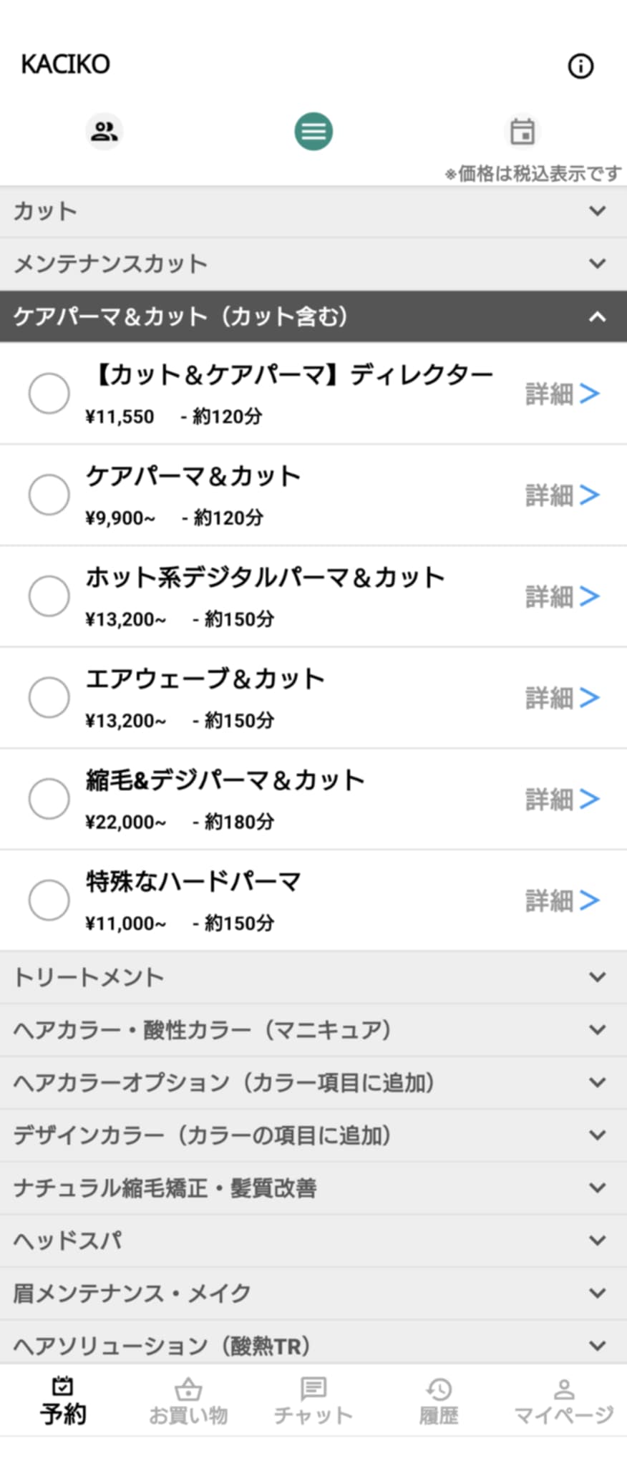The height and width of the screenshot is (1466, 627).
Task: View 詳細 for エアウェーブ＆カット
Action: [563, 698]
